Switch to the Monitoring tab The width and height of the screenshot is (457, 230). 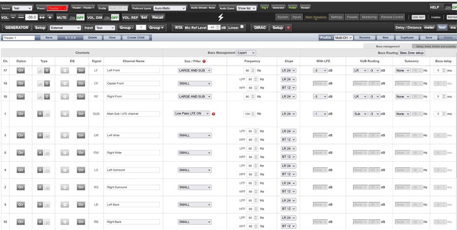[369, 17]
